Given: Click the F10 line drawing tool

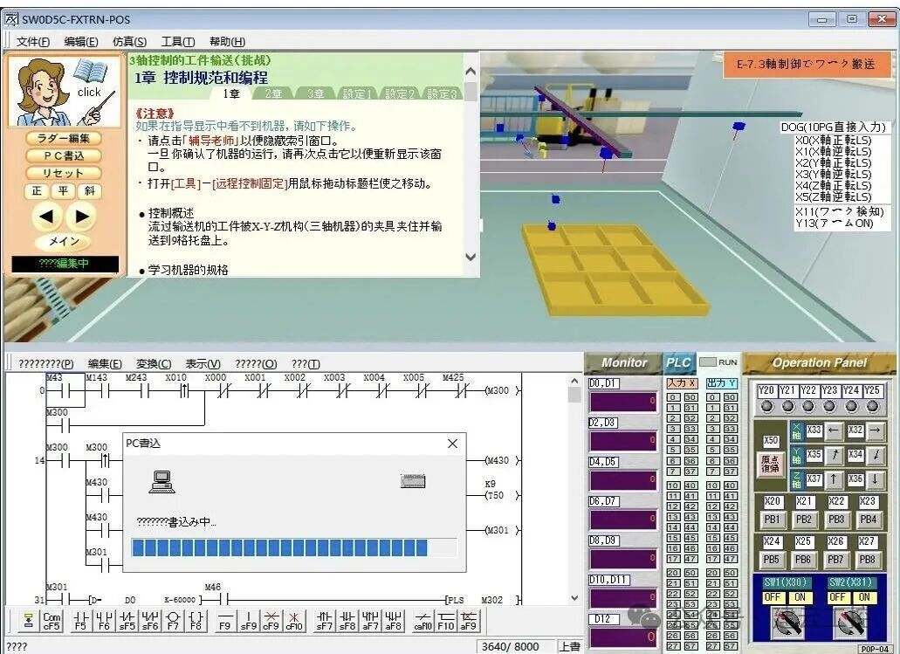Looking at the screenshot, I should [x=446, y=621].
